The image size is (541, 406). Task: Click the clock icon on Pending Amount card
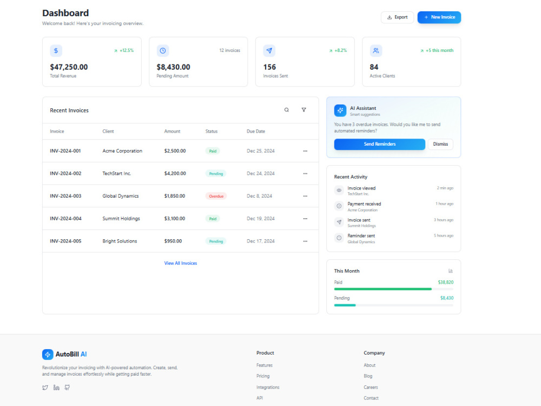click(162, 51)
